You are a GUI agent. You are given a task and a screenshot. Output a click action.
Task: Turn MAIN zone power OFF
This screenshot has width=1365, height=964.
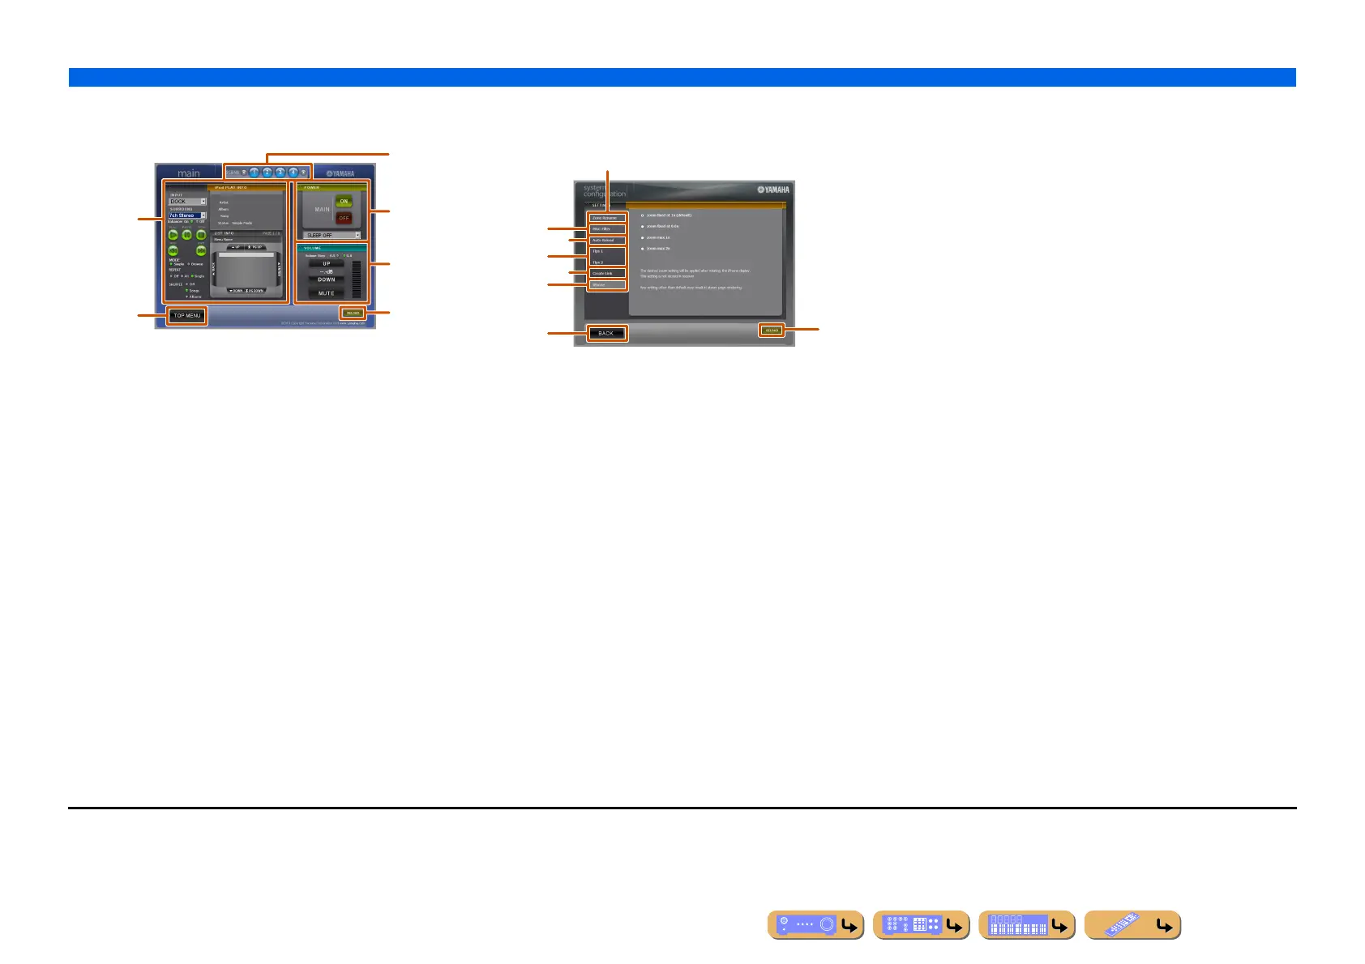tap(344, 218)
